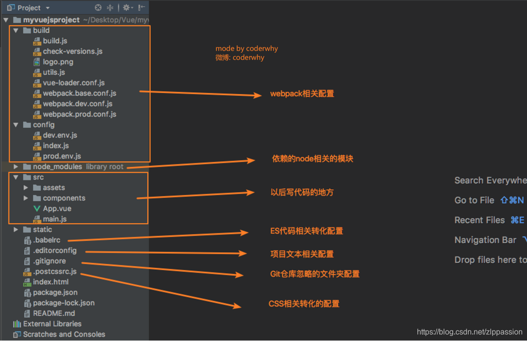This screenshot has height=341, width=527.
Task: Click the Scroll from Source target icon
Action: (x=99, y=8)
